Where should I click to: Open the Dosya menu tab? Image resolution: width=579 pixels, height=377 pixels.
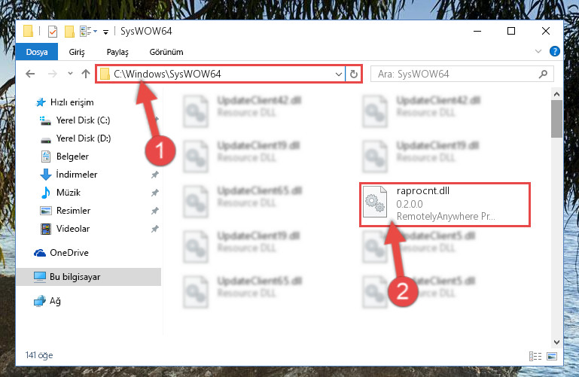[37, 52]
